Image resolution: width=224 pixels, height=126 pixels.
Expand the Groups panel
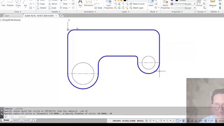click(x=202, y=12)
